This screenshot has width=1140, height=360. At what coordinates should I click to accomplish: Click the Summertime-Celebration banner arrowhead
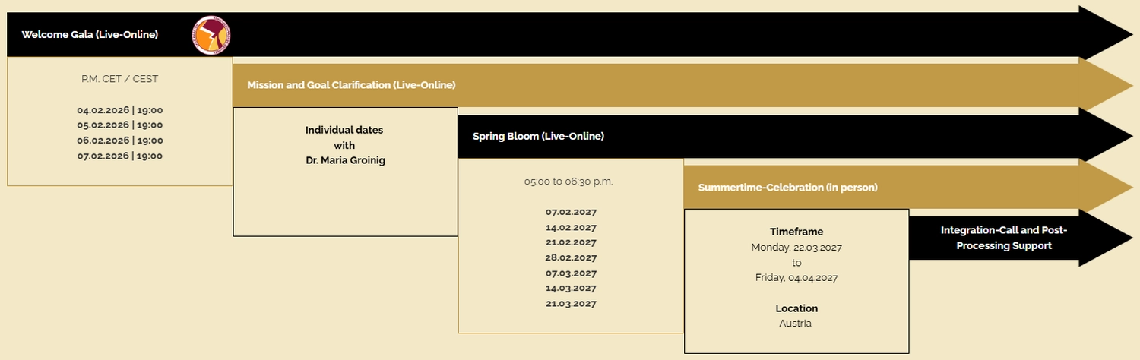(x=1104, y=187)
